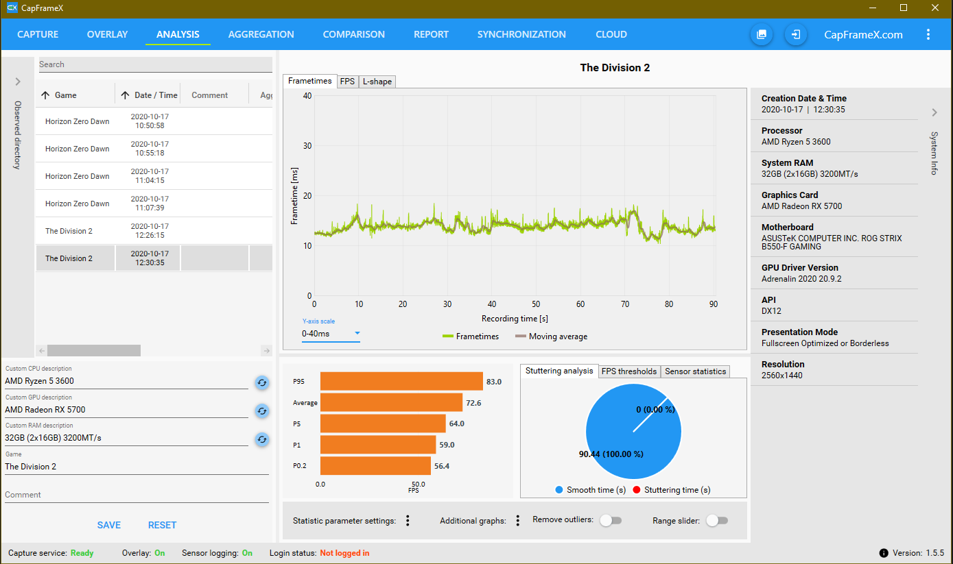Viewport: 953px width, 564px height.
Task: Sort records by Game column arrow
Action: tap(45, 95)
